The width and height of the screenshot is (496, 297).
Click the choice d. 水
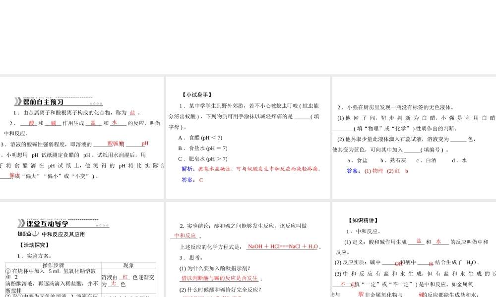pyautogui.click(x=459, y=160)
